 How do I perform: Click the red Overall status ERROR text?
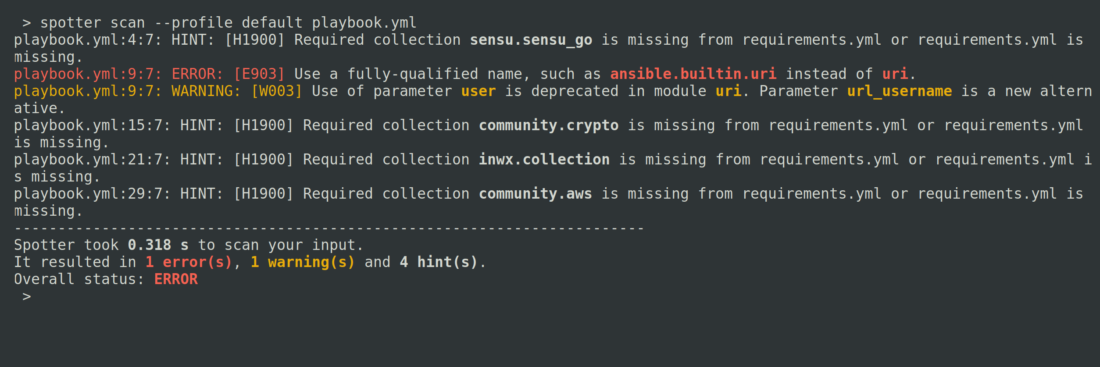pyautogui.click(x=176, y=279)
